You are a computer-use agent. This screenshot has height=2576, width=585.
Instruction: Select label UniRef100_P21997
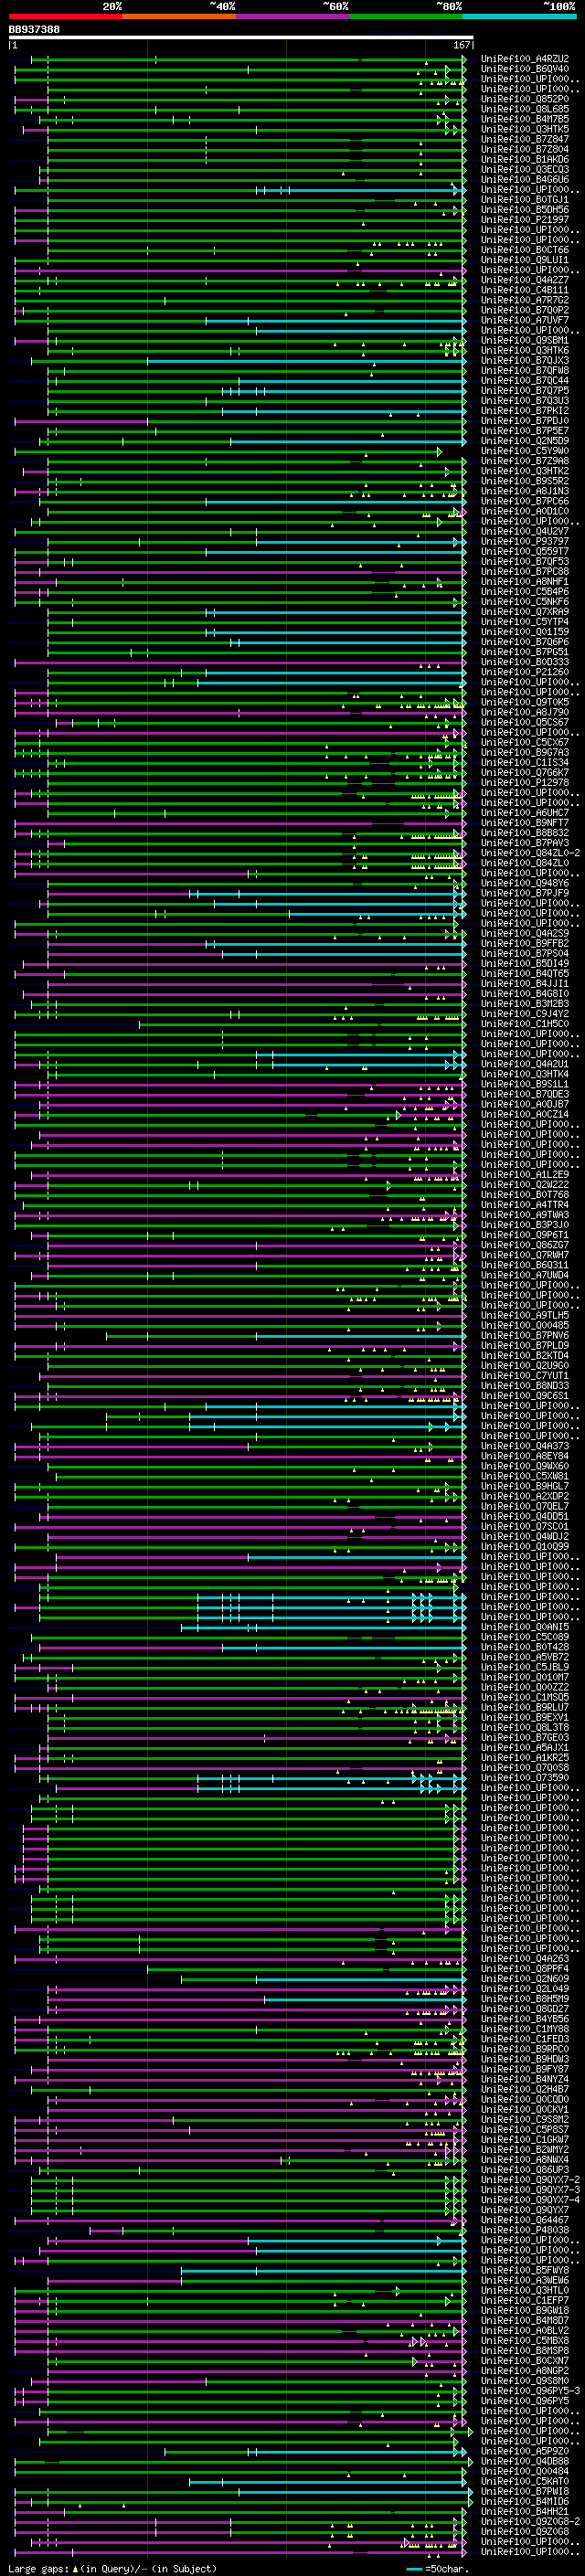coord(525,220)
